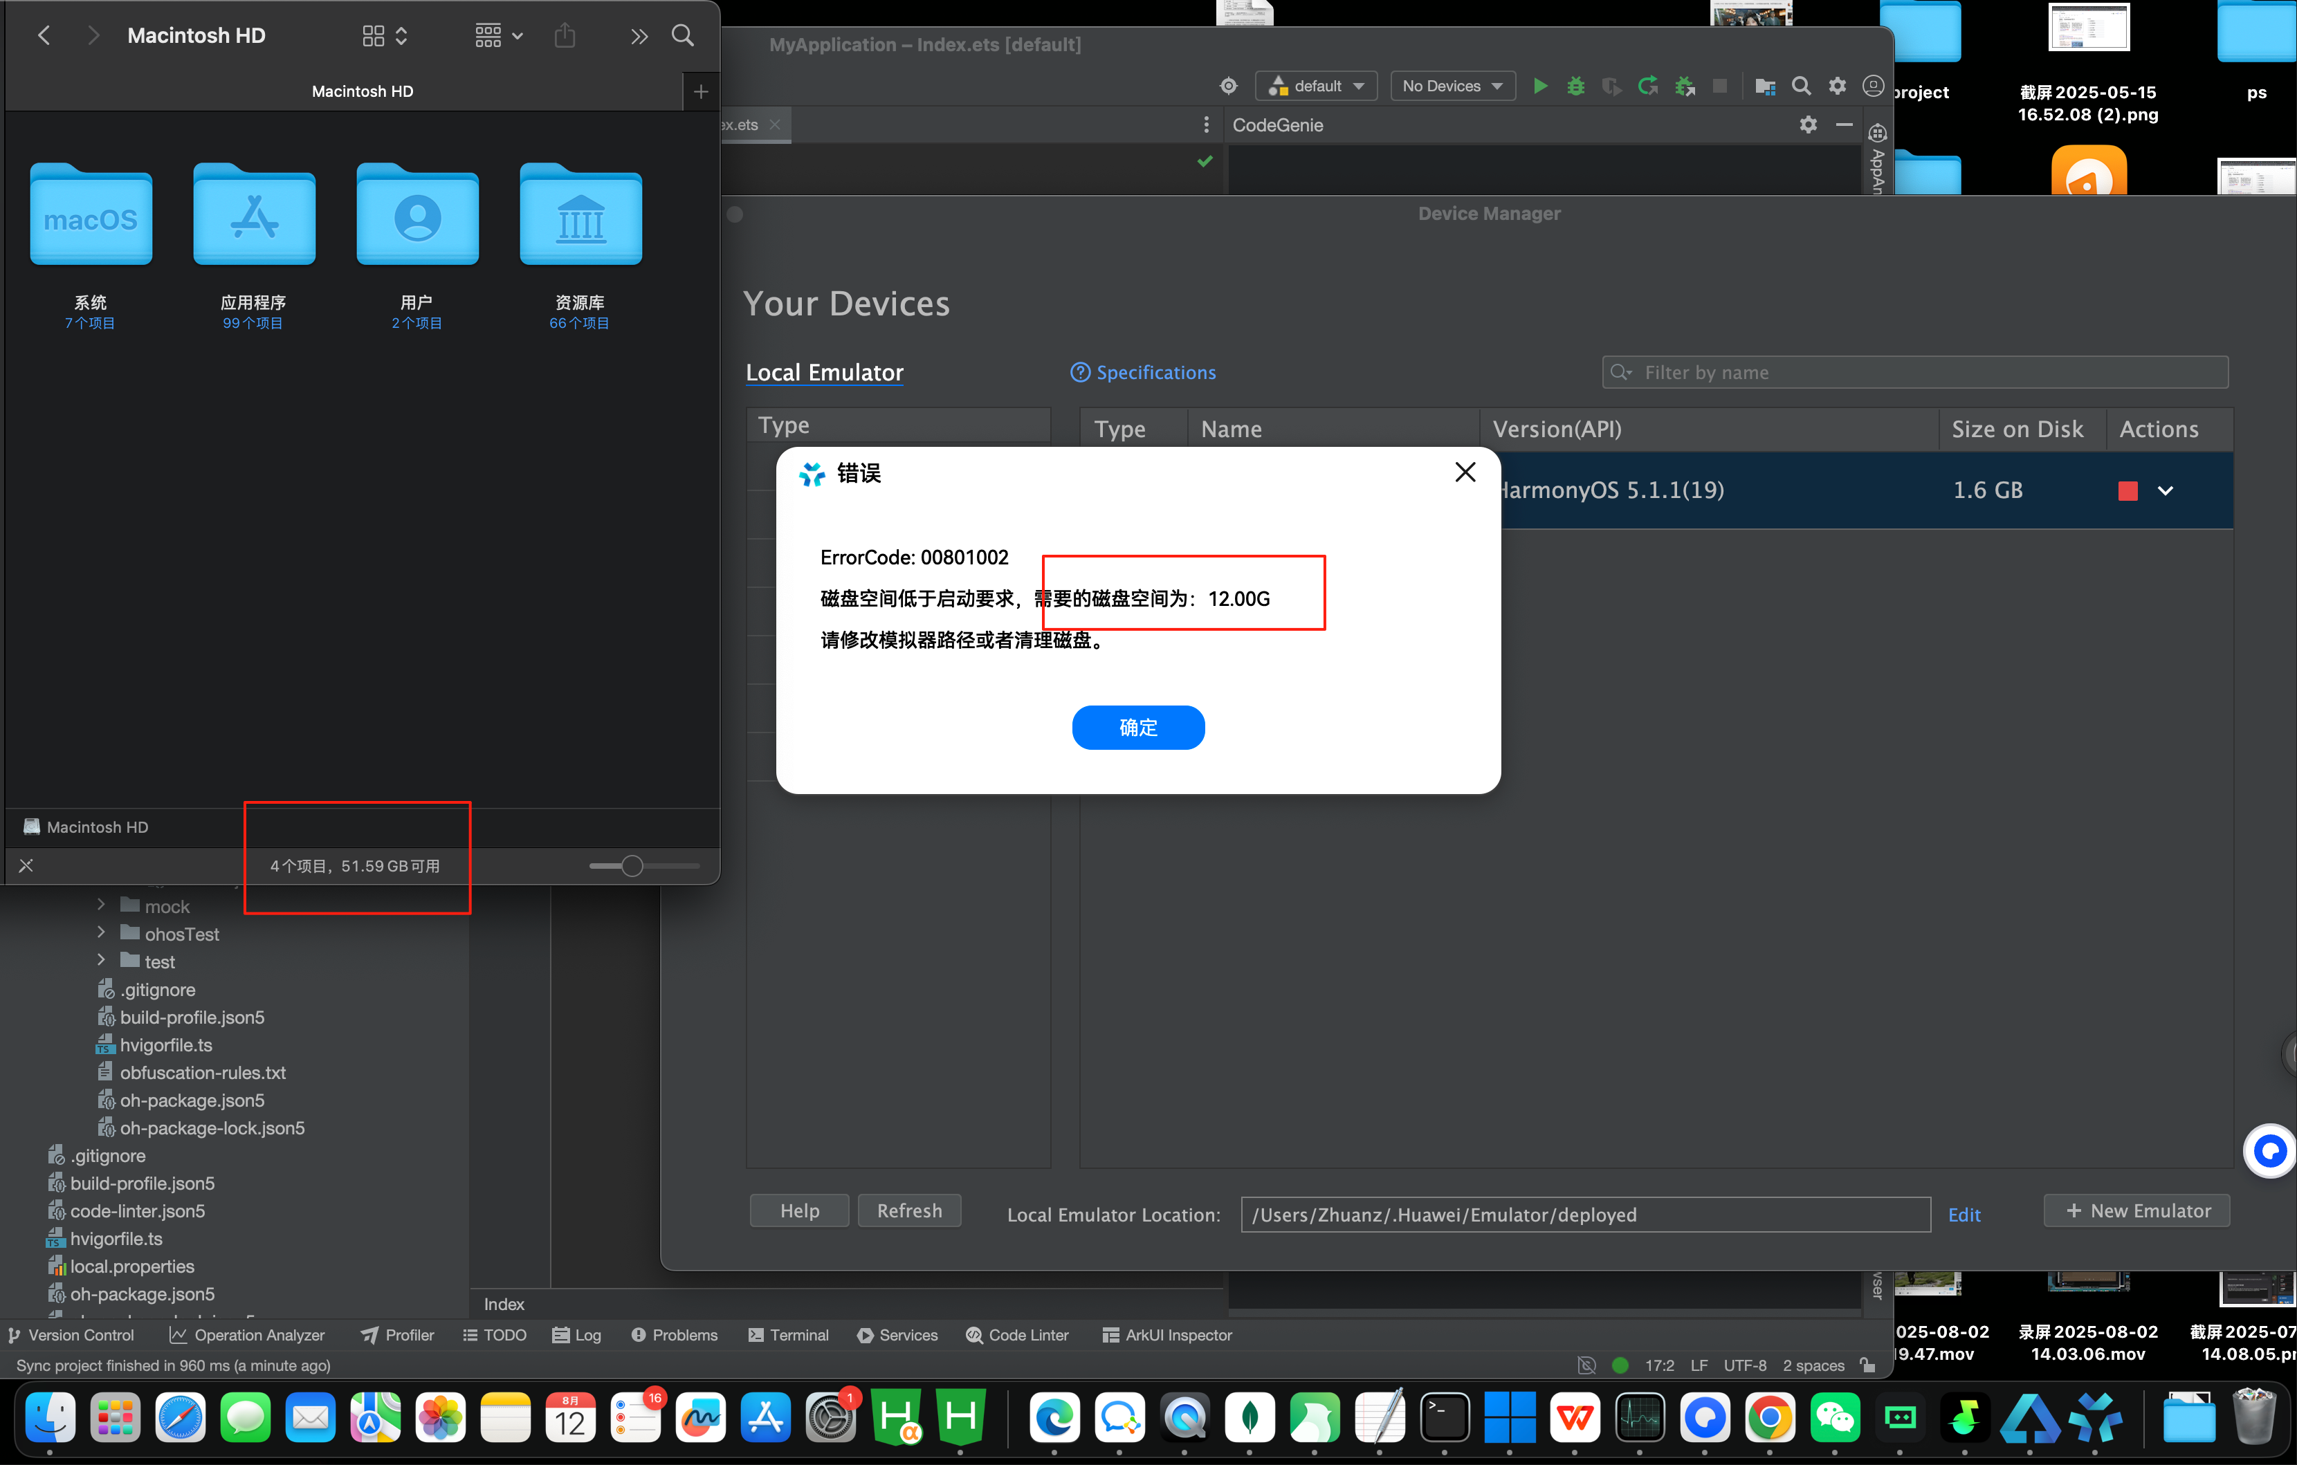Click the 2 spaces indent setting
The image size is (2297, 1465).
click(1813, 1366)
